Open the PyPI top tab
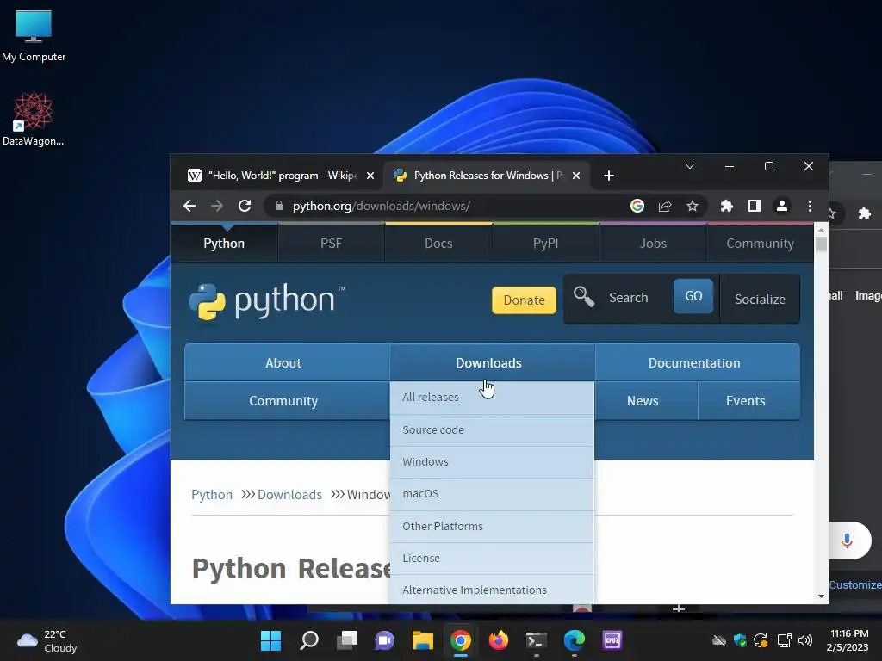This screenshot has height=661, width=882. pyautogui.click(x=545, y=244)
